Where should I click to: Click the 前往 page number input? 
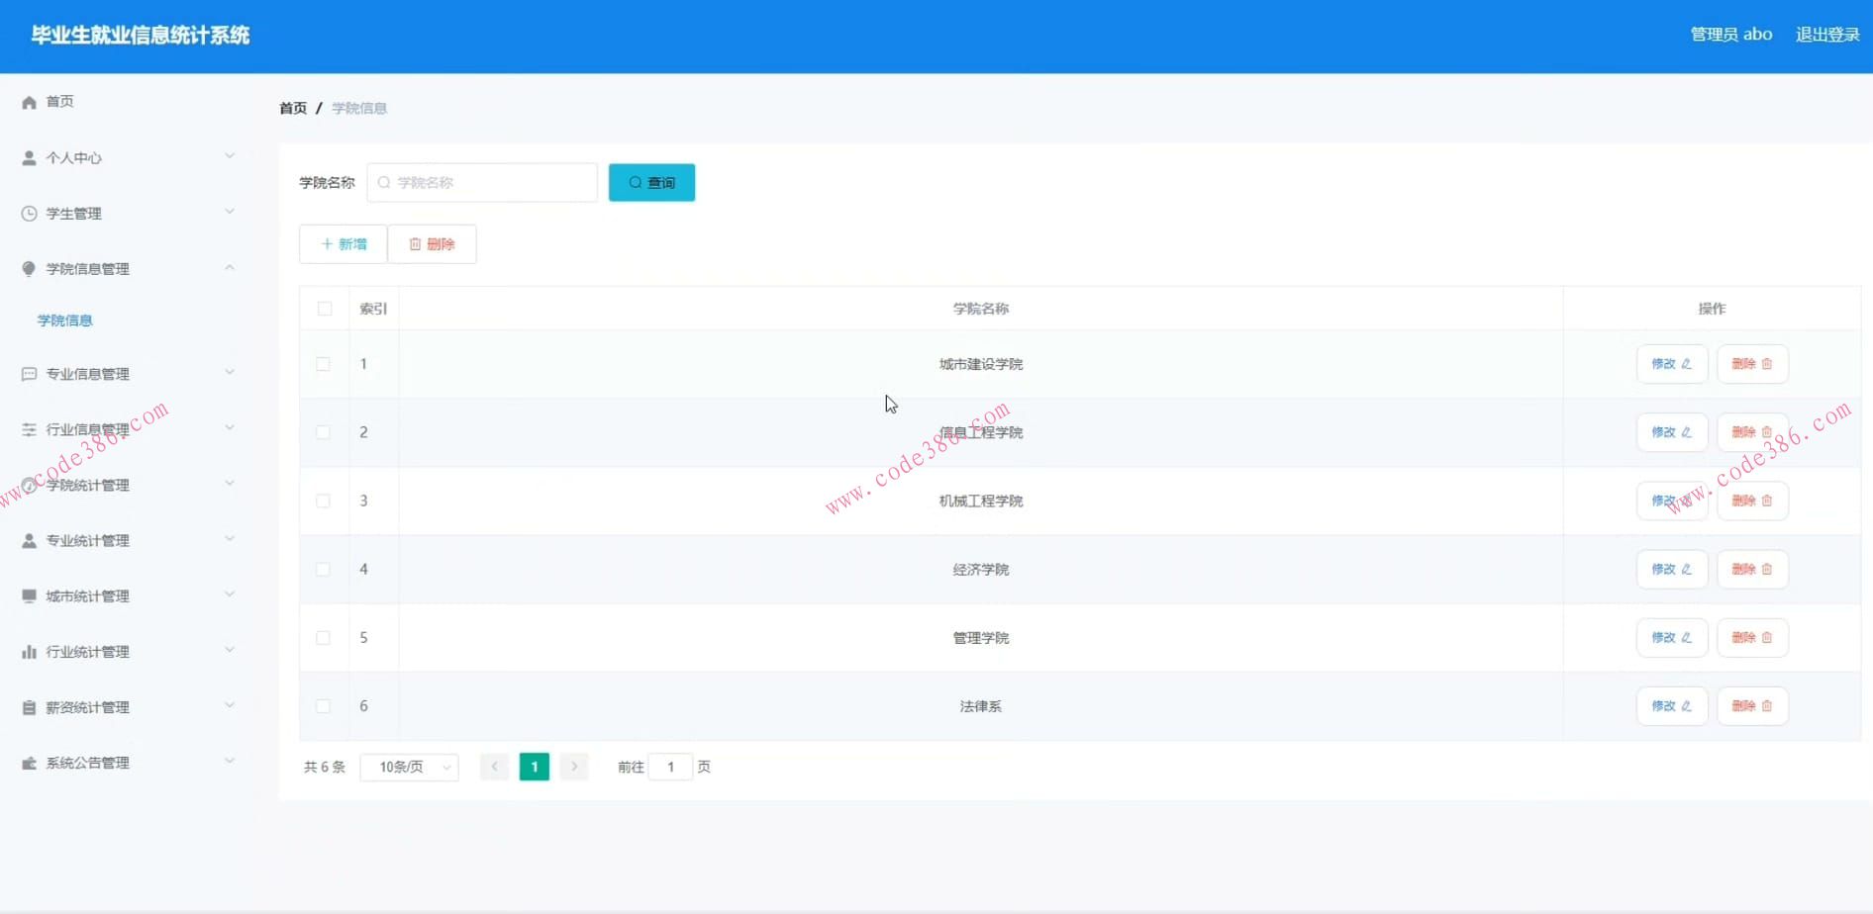click(670, 767)
